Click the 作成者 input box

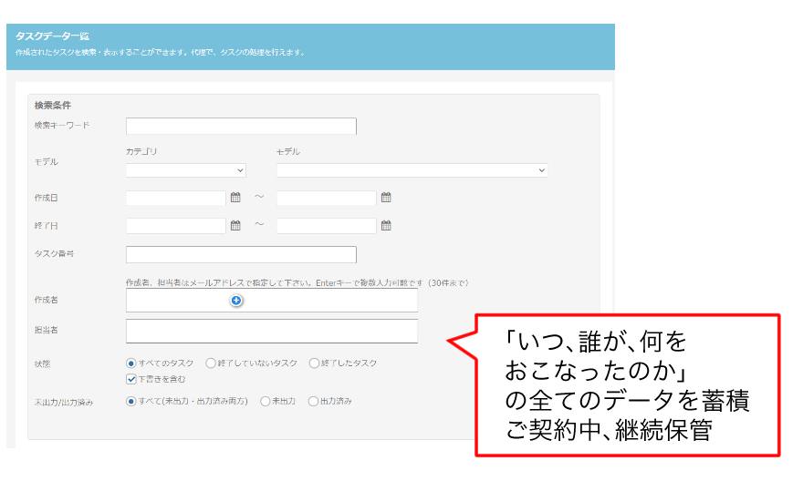(x=272, y=301)
